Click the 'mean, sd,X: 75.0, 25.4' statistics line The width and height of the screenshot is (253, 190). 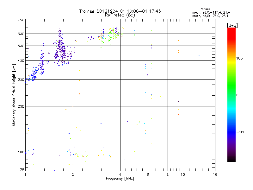pyautogui.click(x=210, y=16)
